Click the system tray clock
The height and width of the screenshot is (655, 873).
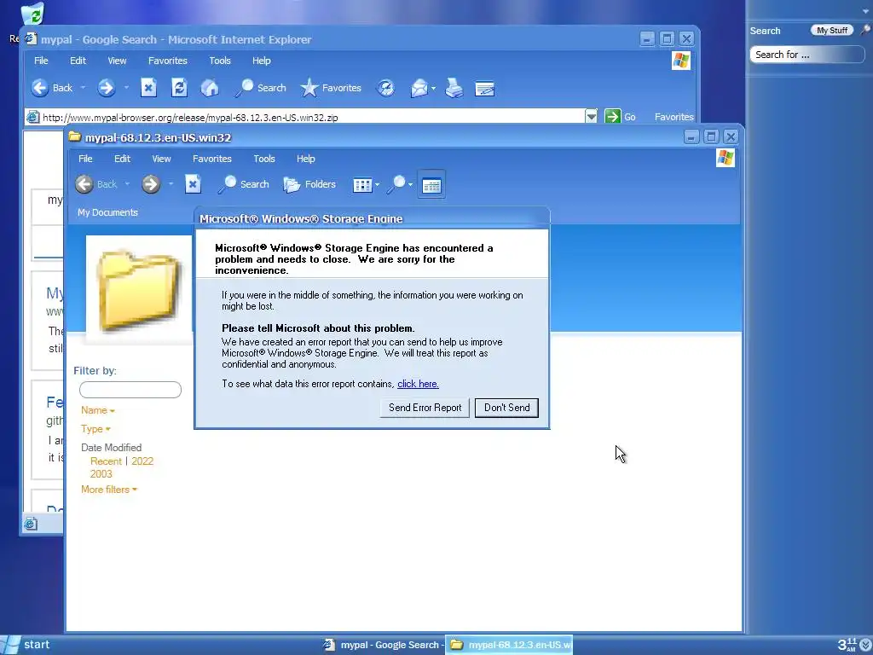pyautogui.click(x=847, y=645)
